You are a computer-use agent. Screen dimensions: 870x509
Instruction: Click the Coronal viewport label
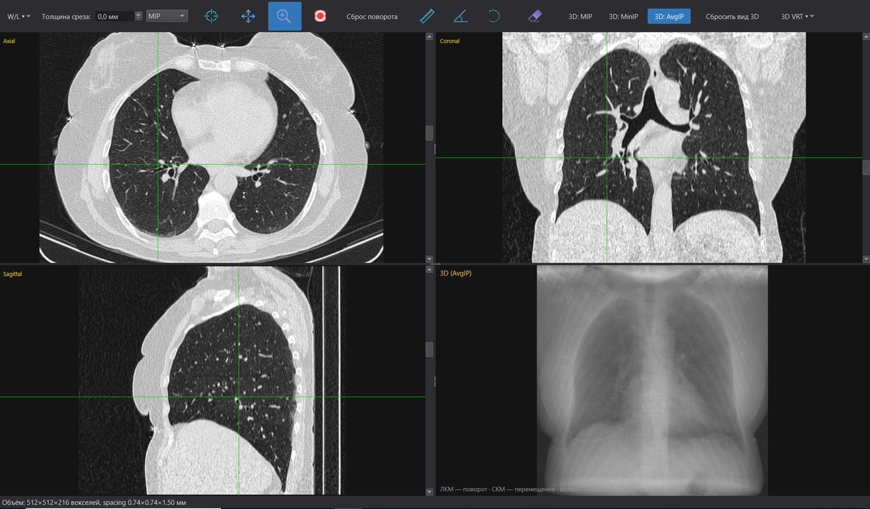[x=449, y=41]
